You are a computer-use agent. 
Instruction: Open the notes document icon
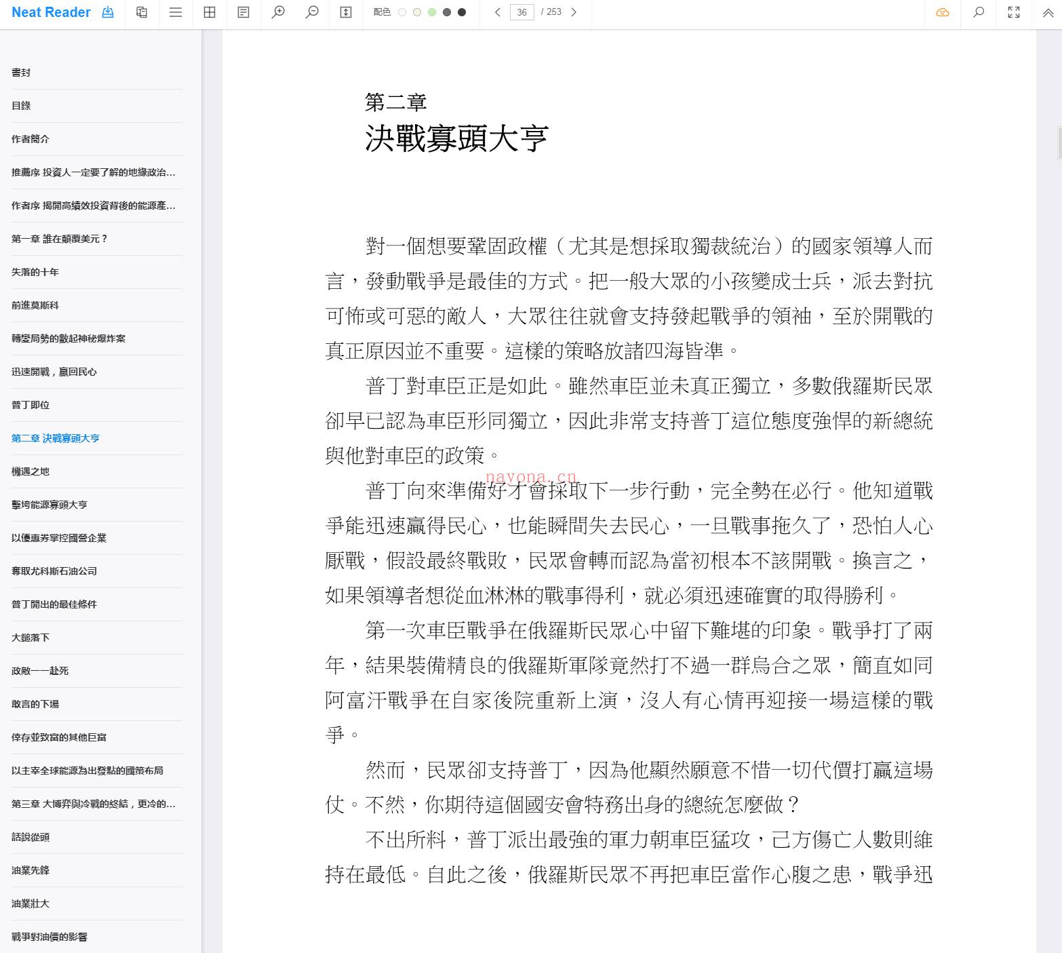pos(243,12)
